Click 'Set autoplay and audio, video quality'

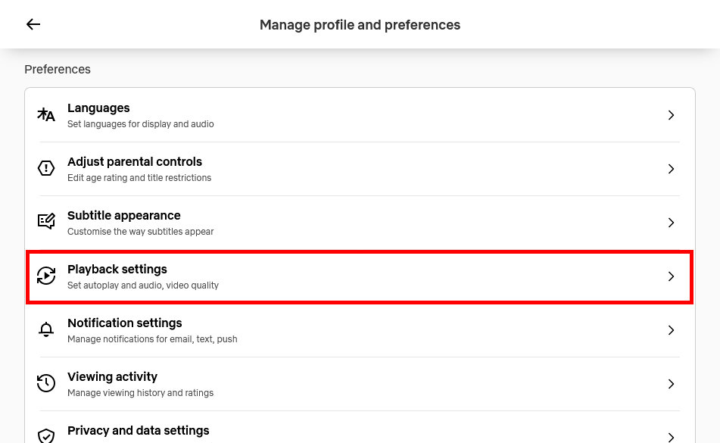143,285
